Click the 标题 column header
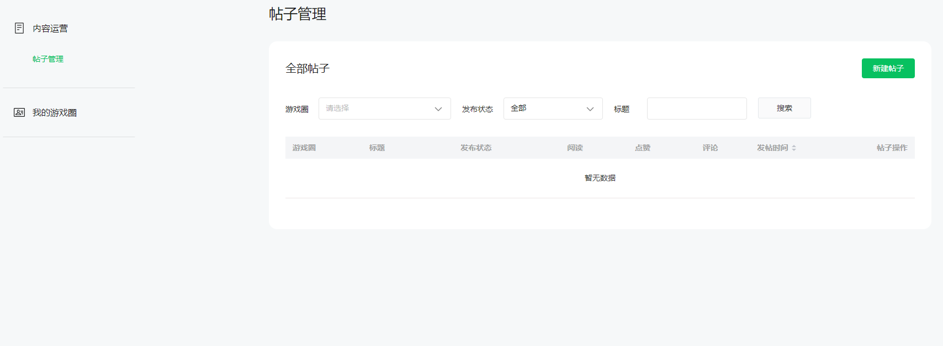 click(x=377, y=148)
